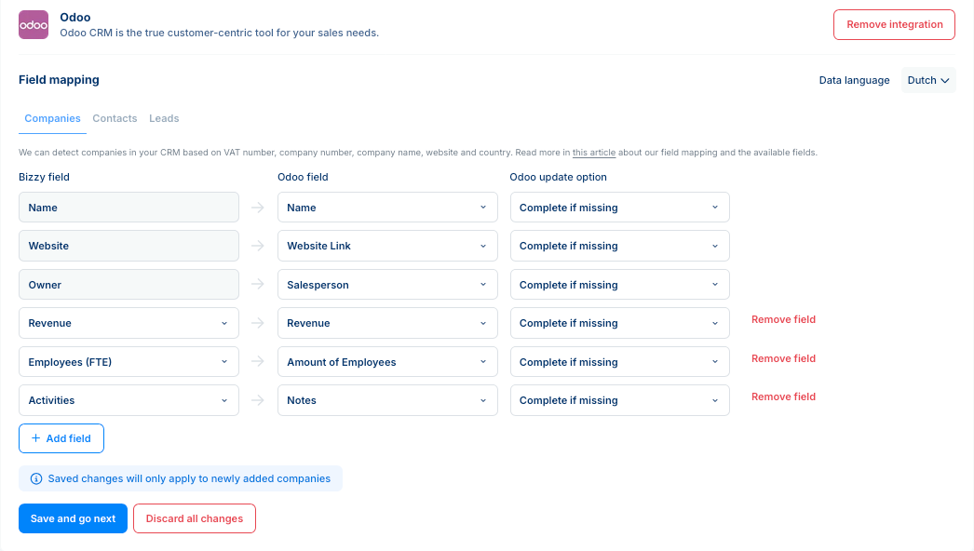Open the 'this article' link
The height and width of the screenshot is (551, 974).
coord(594,153)
